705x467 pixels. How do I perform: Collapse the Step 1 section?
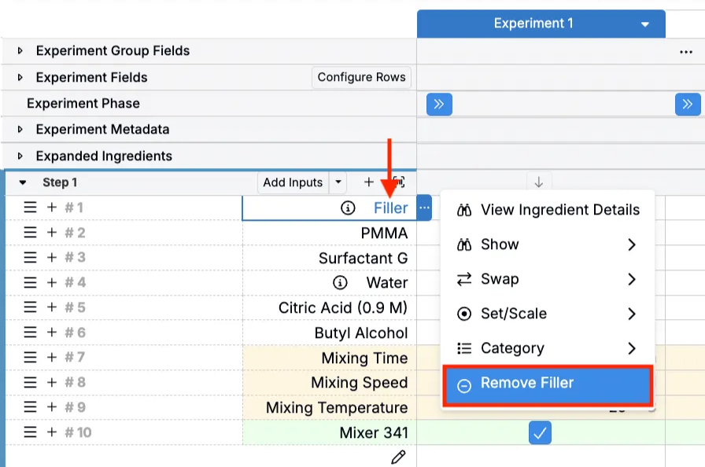pos(23,182)
